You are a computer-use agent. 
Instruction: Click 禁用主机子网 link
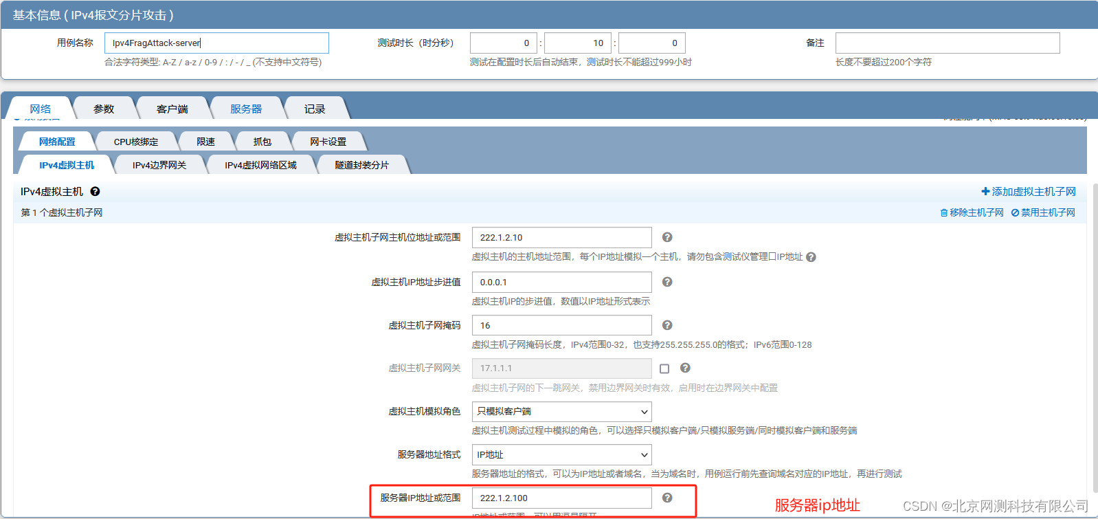click(1043, 213)
